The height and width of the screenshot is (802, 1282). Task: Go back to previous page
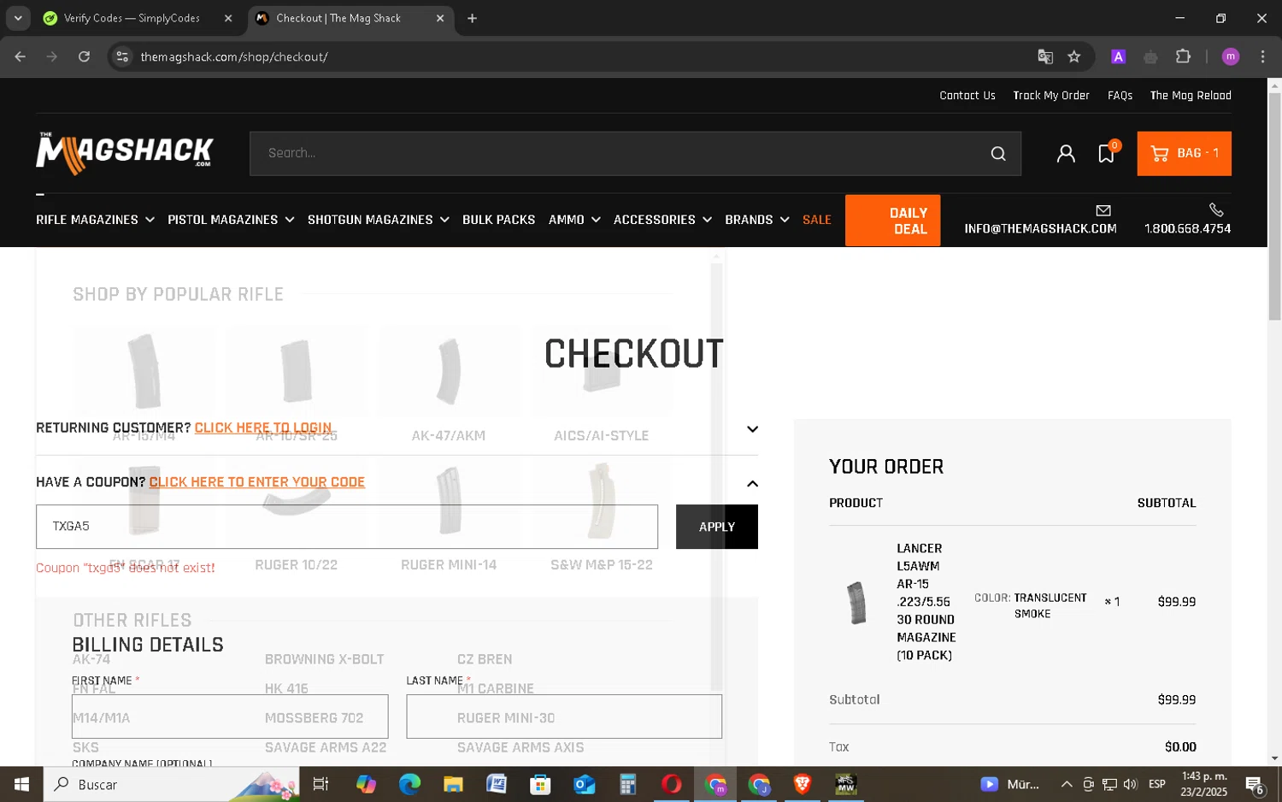(x=21, y=56)
